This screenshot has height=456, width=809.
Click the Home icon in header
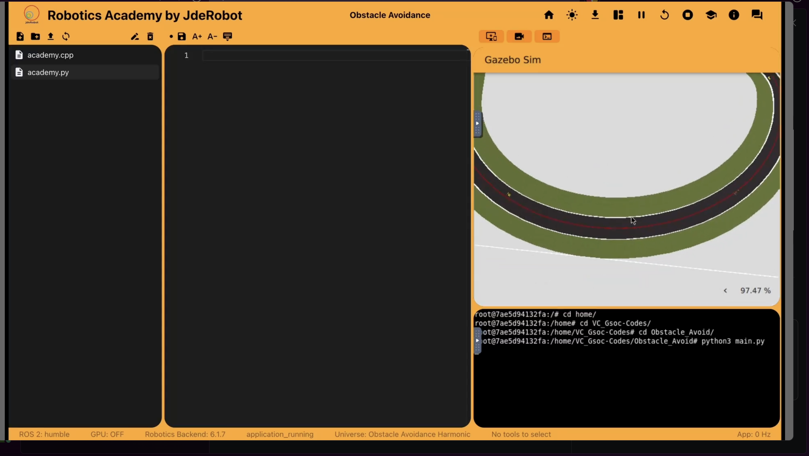[x=549, y=15]
